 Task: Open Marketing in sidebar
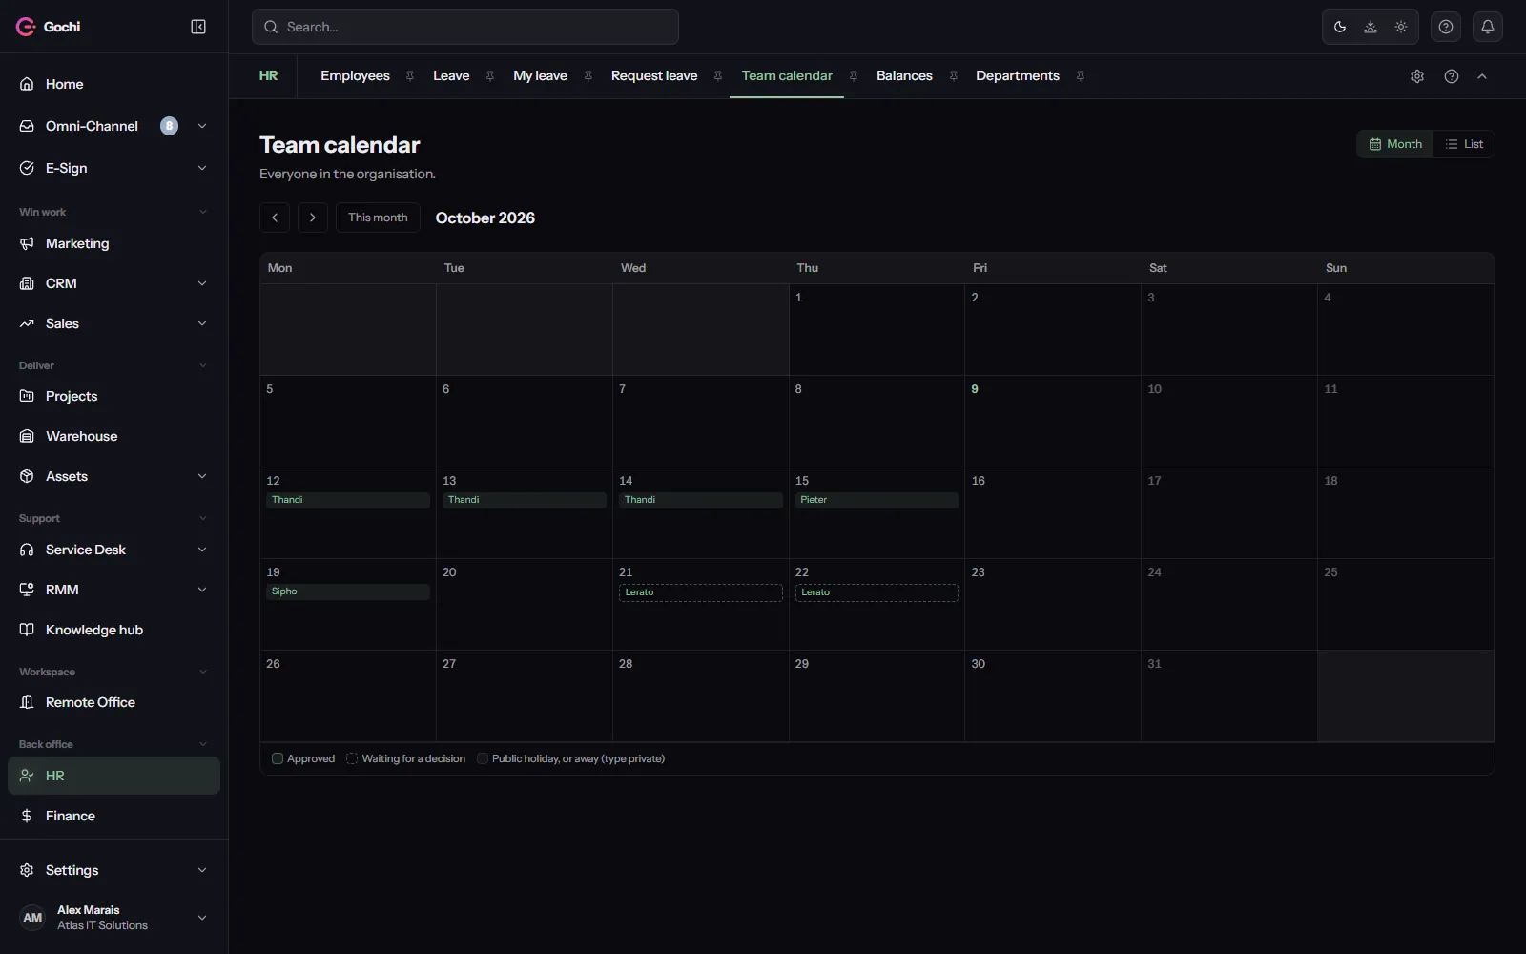pos(113,243)
